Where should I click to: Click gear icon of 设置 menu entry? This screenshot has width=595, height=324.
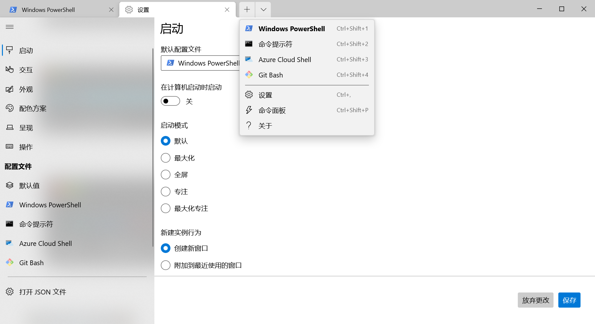249,94
